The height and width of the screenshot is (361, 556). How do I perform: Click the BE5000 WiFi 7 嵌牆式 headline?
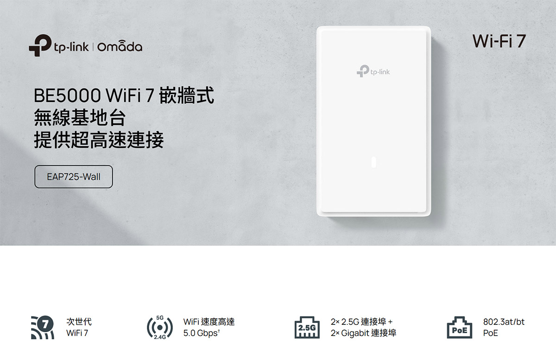click(x=124, y=96)
